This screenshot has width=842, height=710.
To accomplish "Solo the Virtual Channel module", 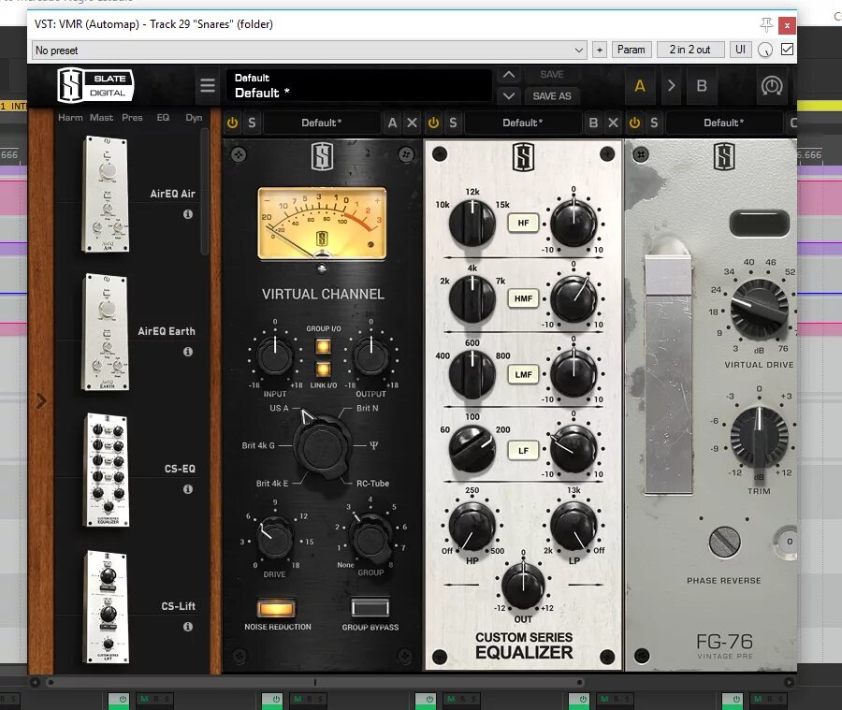I will point(252,123).
